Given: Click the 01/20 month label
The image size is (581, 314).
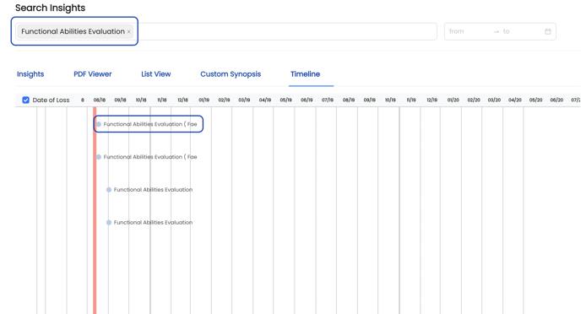Looking at the screenshot, I should (453, 100).
